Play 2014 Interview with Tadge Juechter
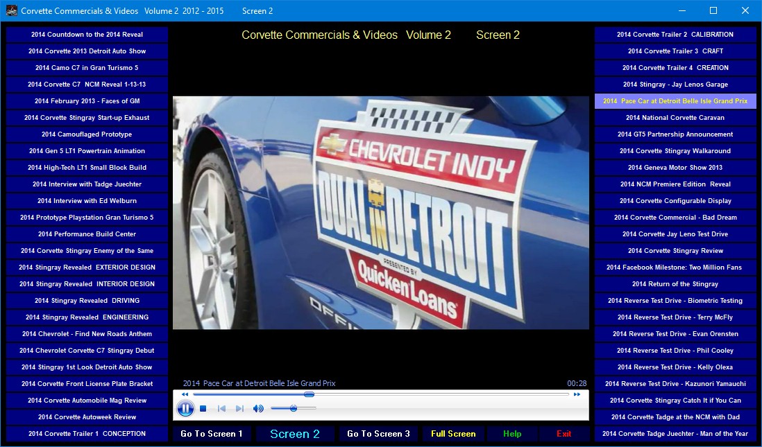Image resolution: width=762 pixels, height=447 pixels. click(x=87, y=184)
